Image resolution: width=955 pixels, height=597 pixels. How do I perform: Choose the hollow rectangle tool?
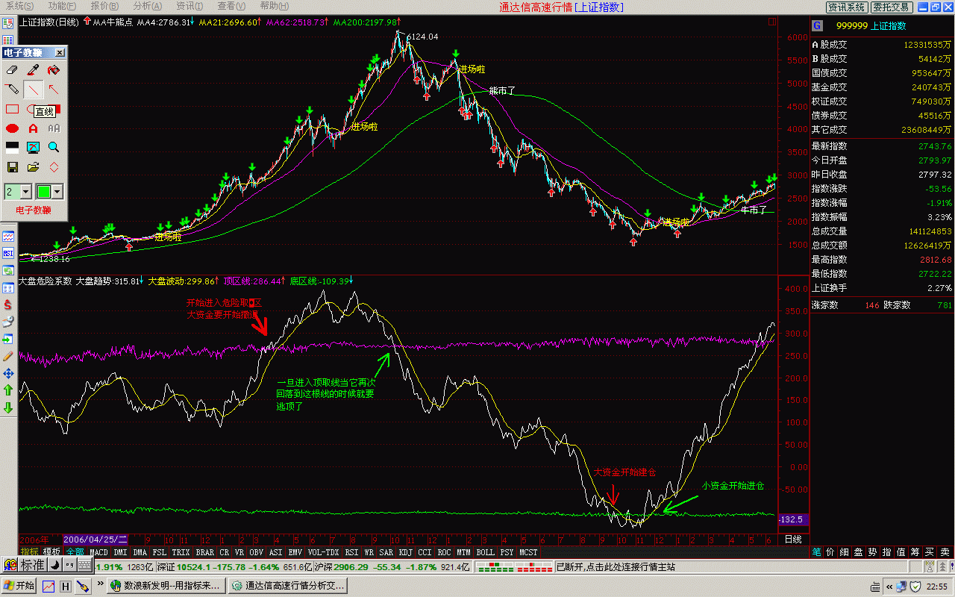(x=12, y=109)
